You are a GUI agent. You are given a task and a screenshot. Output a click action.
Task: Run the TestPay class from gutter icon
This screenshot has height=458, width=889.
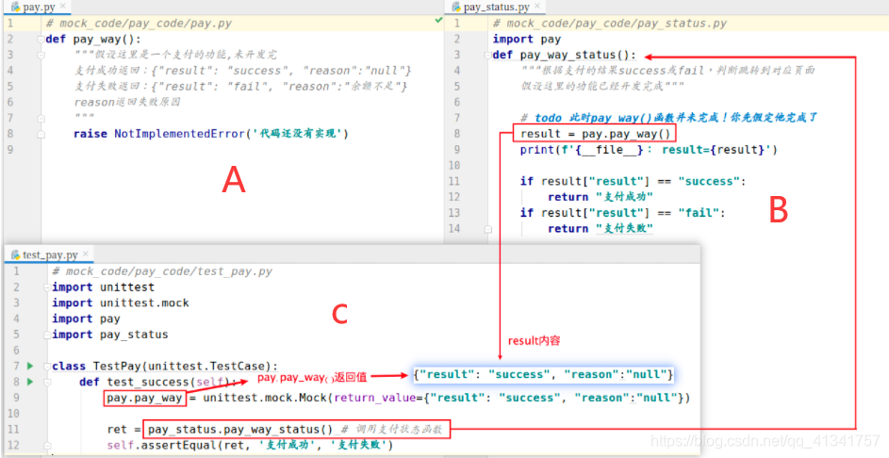(x=30, y=366)
